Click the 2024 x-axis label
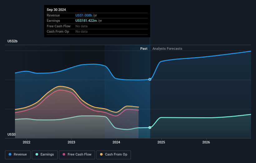Image resolution: width=256 pixels, height=163 pixels. coord(116,142)
